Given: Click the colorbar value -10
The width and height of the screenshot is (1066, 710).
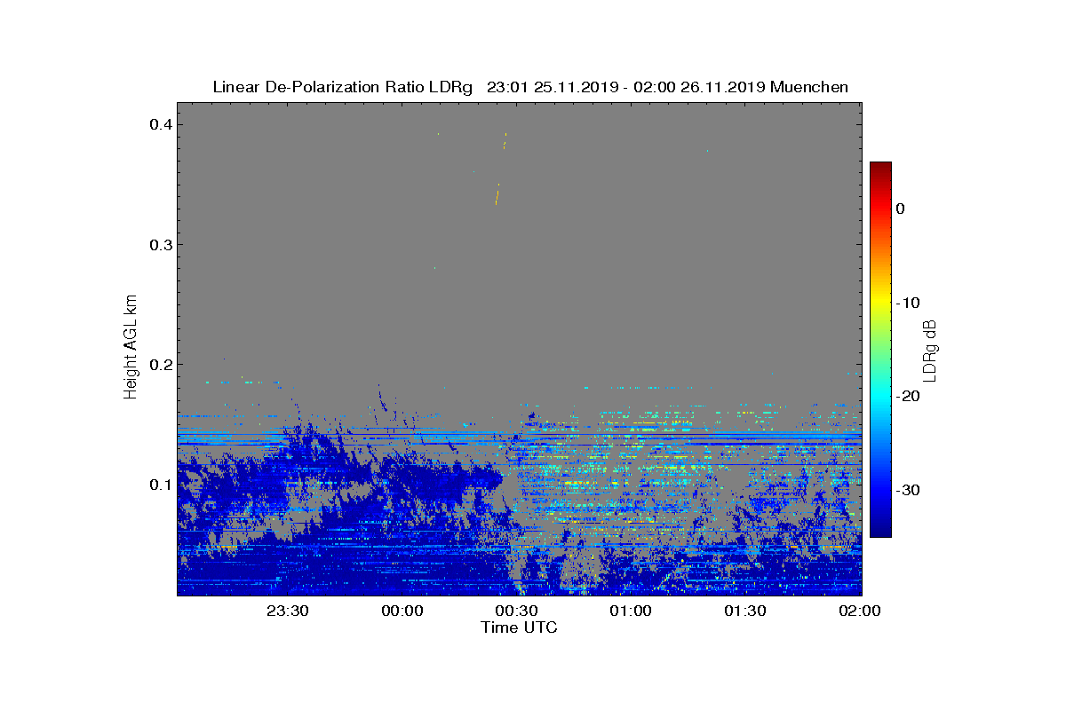Looking at the screenshot, I should [x=907, y=303].
